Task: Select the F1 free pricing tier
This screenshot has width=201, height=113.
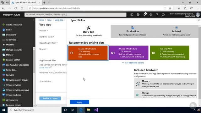Action: click(x=88, y=53)
